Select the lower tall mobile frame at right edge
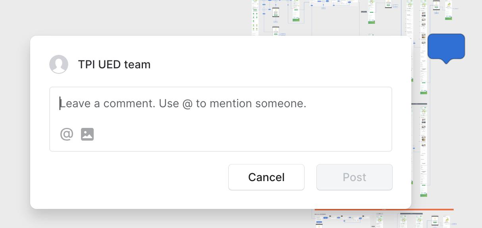Image resolution: width=482 pixels, height=228 pixels. click(x=424, y=151)
